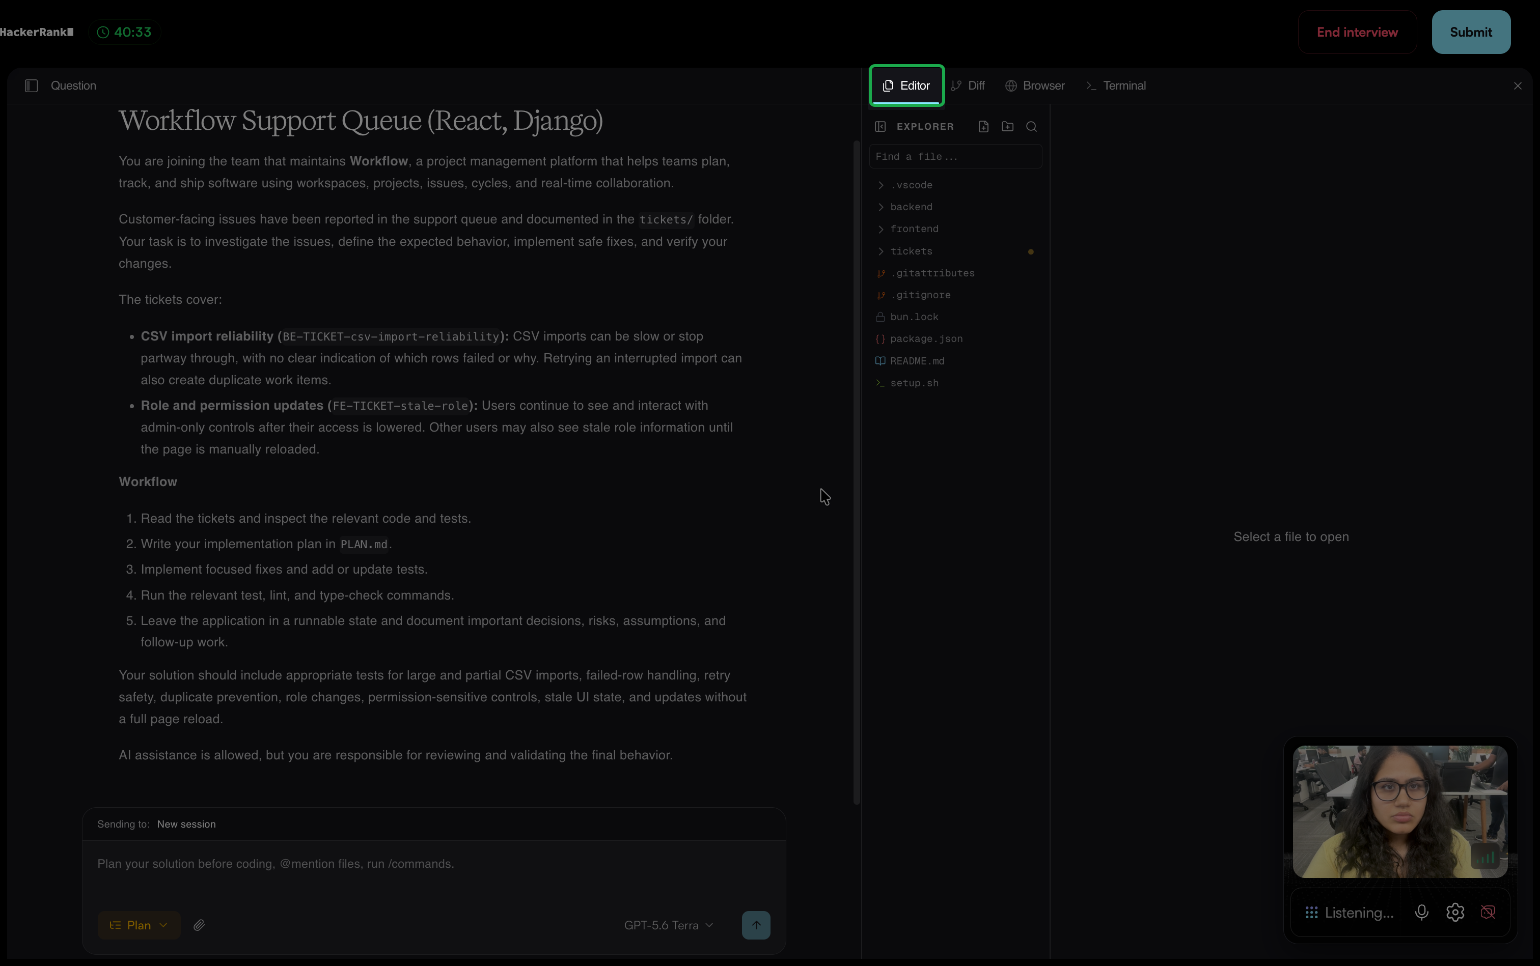Mute the microphone in the video widget
This screenshot has height=966, width=1540.
pos(1422,913)
